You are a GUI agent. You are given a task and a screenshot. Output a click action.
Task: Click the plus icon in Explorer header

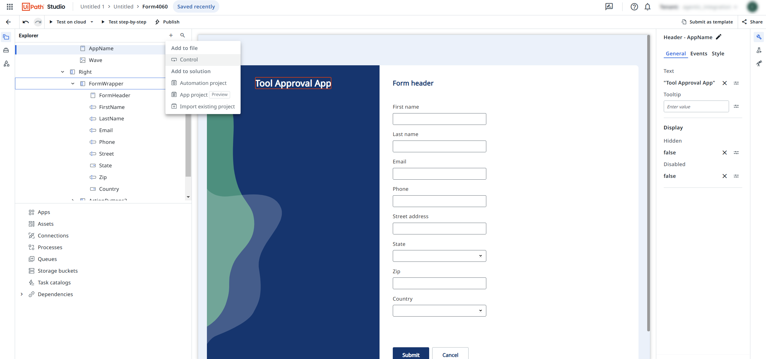tap(171, 36)
